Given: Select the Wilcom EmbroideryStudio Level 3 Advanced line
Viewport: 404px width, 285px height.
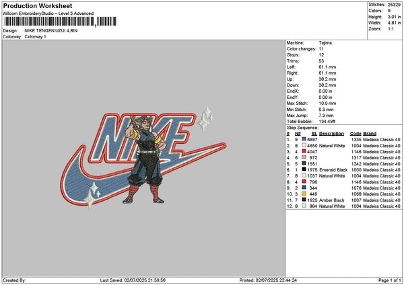Looking at the screenshot, I should [x=48, y=13].
